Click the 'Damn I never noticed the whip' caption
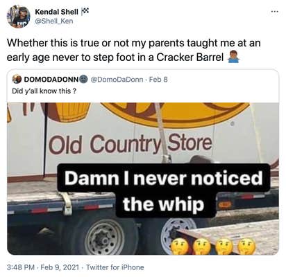The image size is (286, 277). [164, 190]
